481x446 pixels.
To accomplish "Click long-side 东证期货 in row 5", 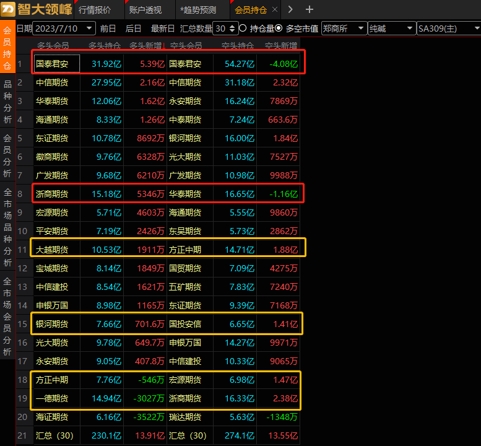I will tap(57, 138).
